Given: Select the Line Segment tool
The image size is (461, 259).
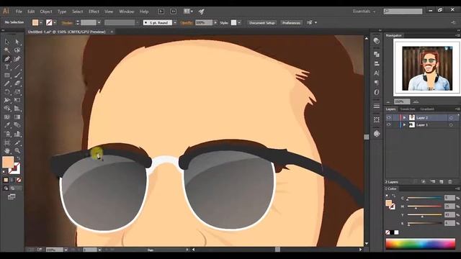Looking at the screenshot, I should pyautogui.click(x=17, y=67).
